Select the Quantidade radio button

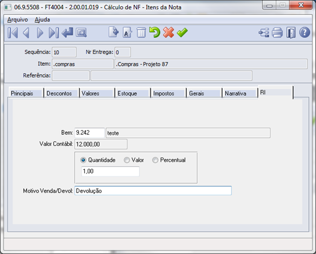point(83,160)
